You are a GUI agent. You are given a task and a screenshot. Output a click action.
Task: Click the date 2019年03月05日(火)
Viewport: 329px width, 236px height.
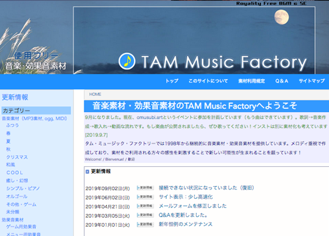pos(108,216)
